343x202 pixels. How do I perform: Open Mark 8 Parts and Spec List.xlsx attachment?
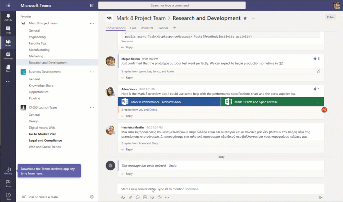click(x=273, y=102)
